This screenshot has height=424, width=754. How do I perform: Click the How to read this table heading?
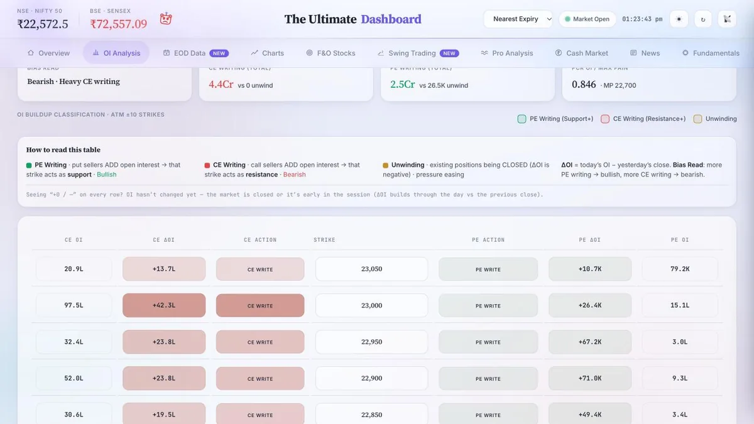point(63,150)
